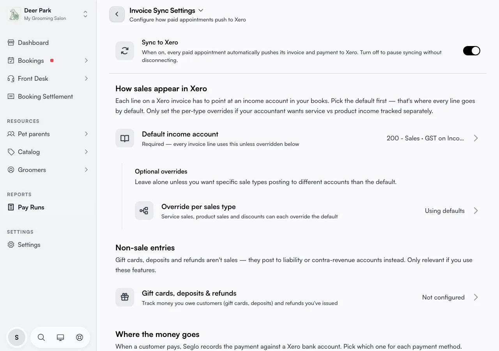Open the Catalog menu item
The image size is (499, 351).
tap(48, 152)
